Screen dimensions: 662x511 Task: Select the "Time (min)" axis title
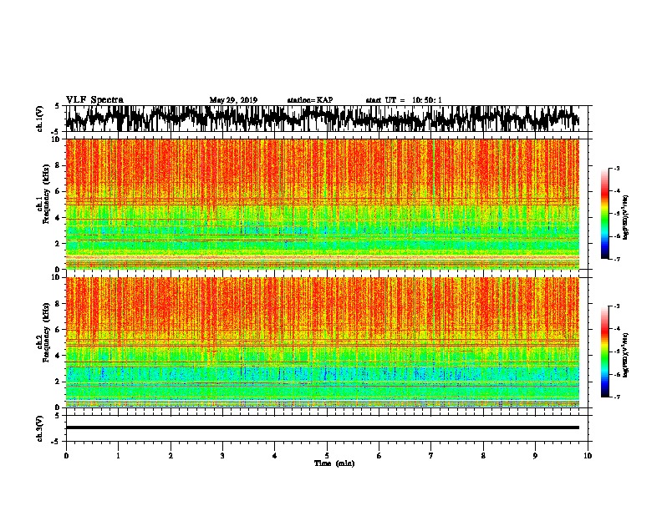click(x=334, y=463)
